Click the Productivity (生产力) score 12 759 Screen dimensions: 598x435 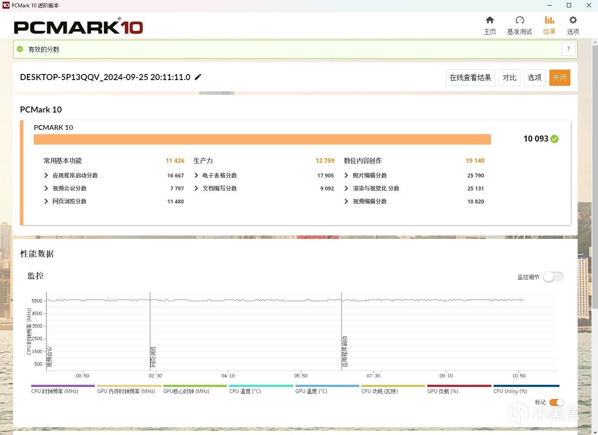pos(325,161)
